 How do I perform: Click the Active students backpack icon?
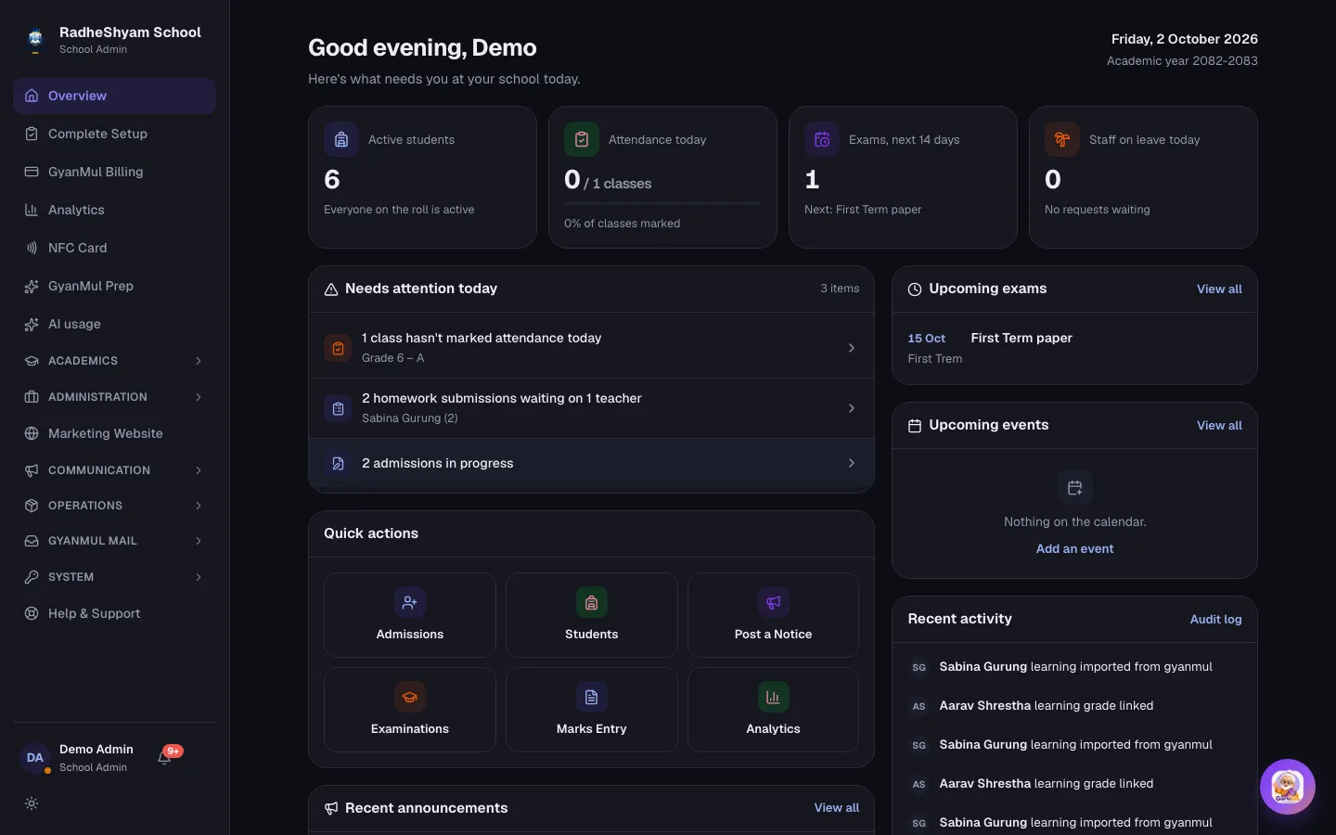[x=341, y=140]
